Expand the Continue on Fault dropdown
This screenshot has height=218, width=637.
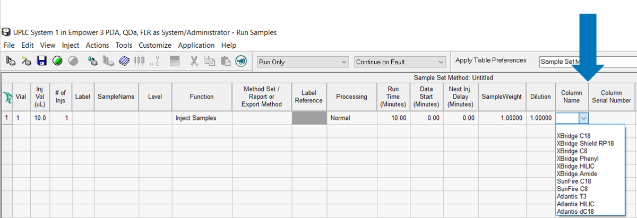point(400,62)
